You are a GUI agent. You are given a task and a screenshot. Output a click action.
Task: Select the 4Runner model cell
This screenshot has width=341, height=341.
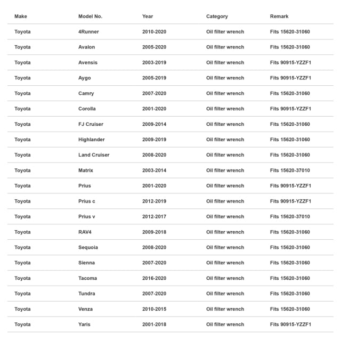pyautogui.click(x=88, y=32)
